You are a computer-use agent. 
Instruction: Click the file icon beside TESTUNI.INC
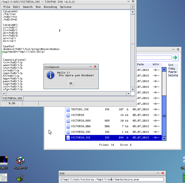68,109
